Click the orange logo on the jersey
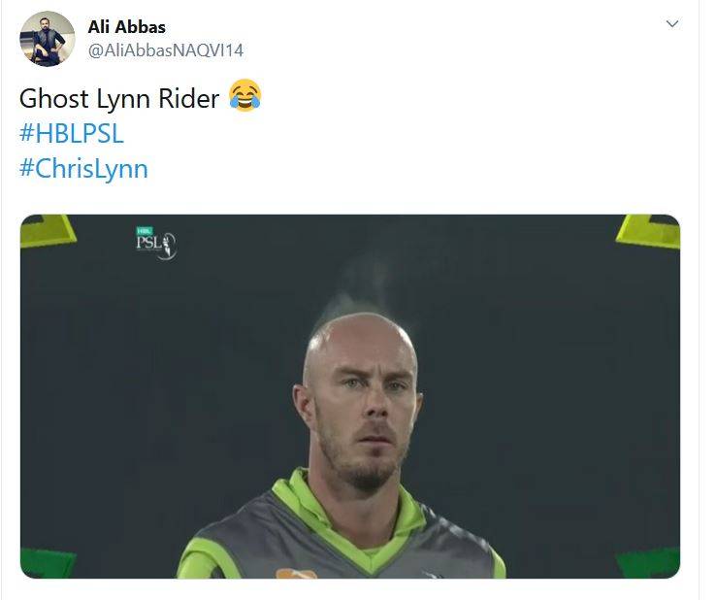Image resolution: width=717 pixels, height=600 pixels. [x=296, y=574]
